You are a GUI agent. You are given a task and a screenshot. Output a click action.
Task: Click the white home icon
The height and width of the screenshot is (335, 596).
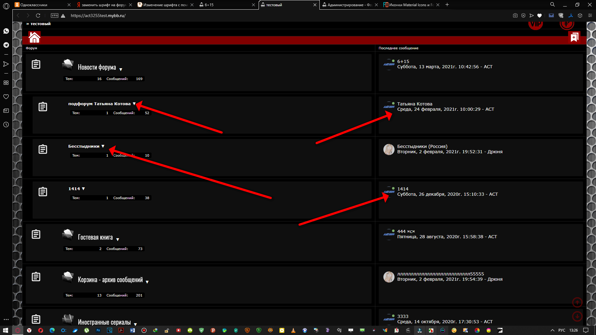coord(34,37)
